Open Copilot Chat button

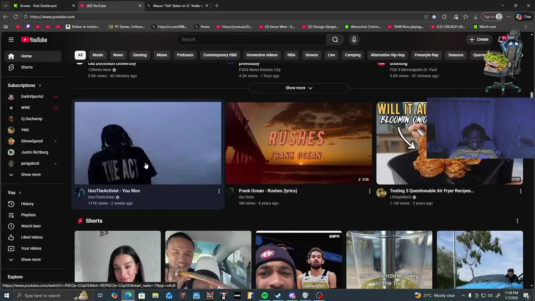pos(523,17)
